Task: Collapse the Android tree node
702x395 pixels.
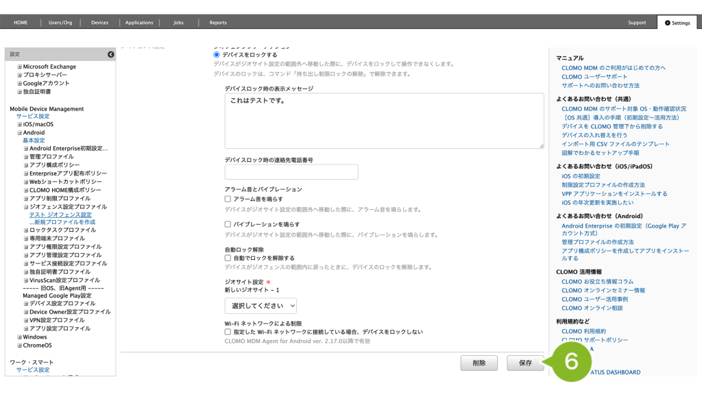Action: click(x=19, y=132)
